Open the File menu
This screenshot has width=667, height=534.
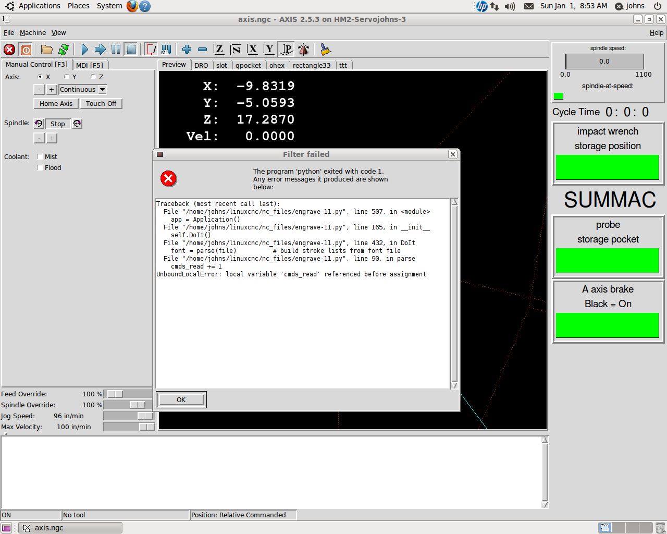(x=9, y=32)
